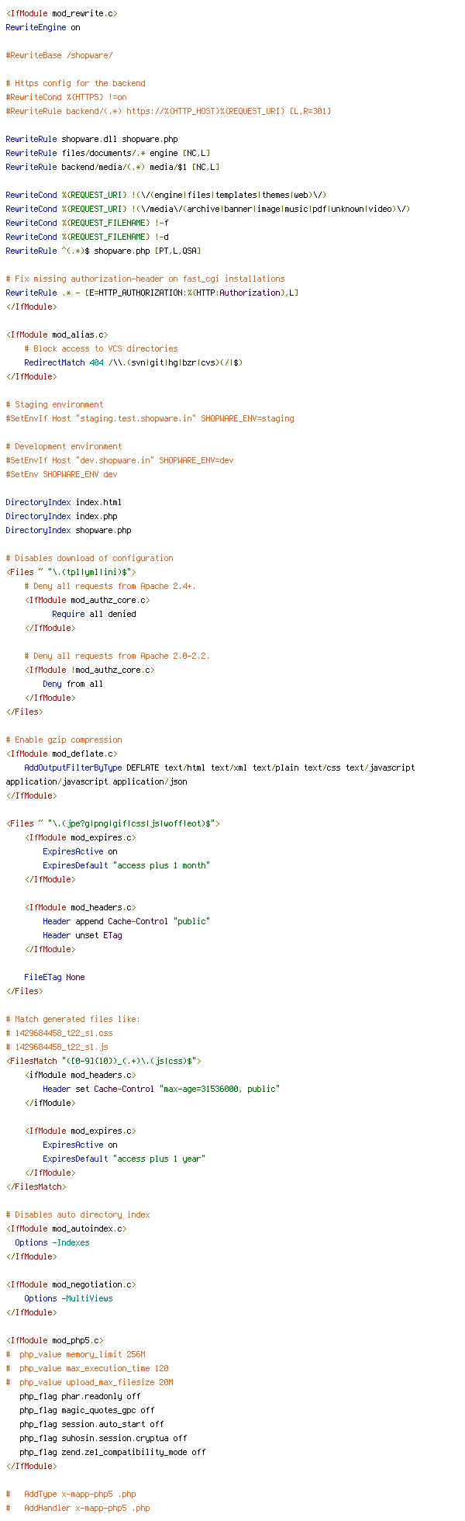Viewport: 465px width, 1521px height.
Task: Click the commented 'RewriteCond %{HTTPS} !=on' line
Action: pos(66,97)
